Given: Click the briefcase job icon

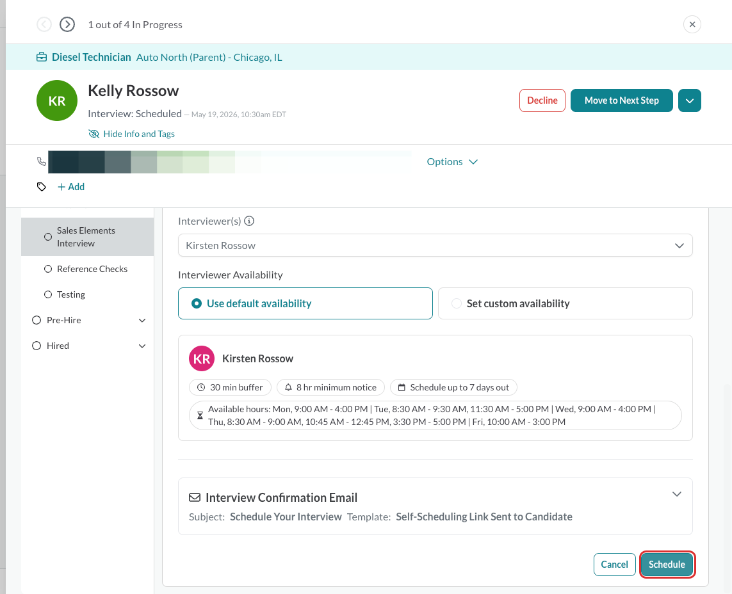Looking at the screenshot, I should point(42,58).
